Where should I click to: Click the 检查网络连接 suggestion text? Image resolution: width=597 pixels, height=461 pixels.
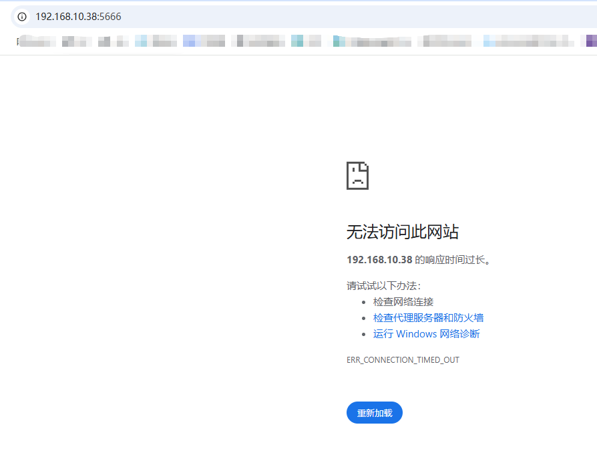(403, 302)
